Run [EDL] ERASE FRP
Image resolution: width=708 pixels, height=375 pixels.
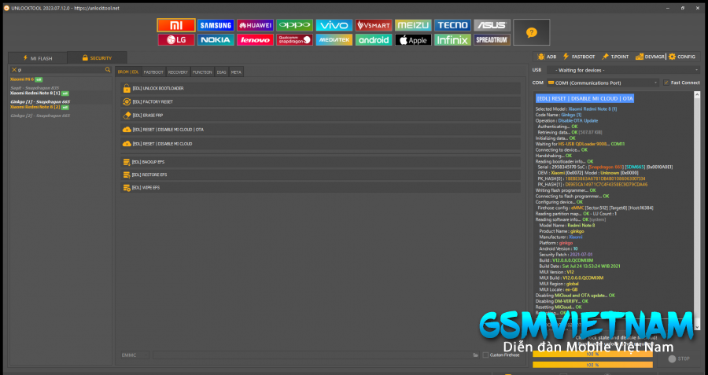click(x=320, y=116)
